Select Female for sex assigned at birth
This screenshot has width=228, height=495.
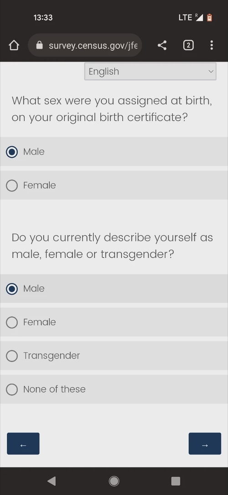(114, 185)
